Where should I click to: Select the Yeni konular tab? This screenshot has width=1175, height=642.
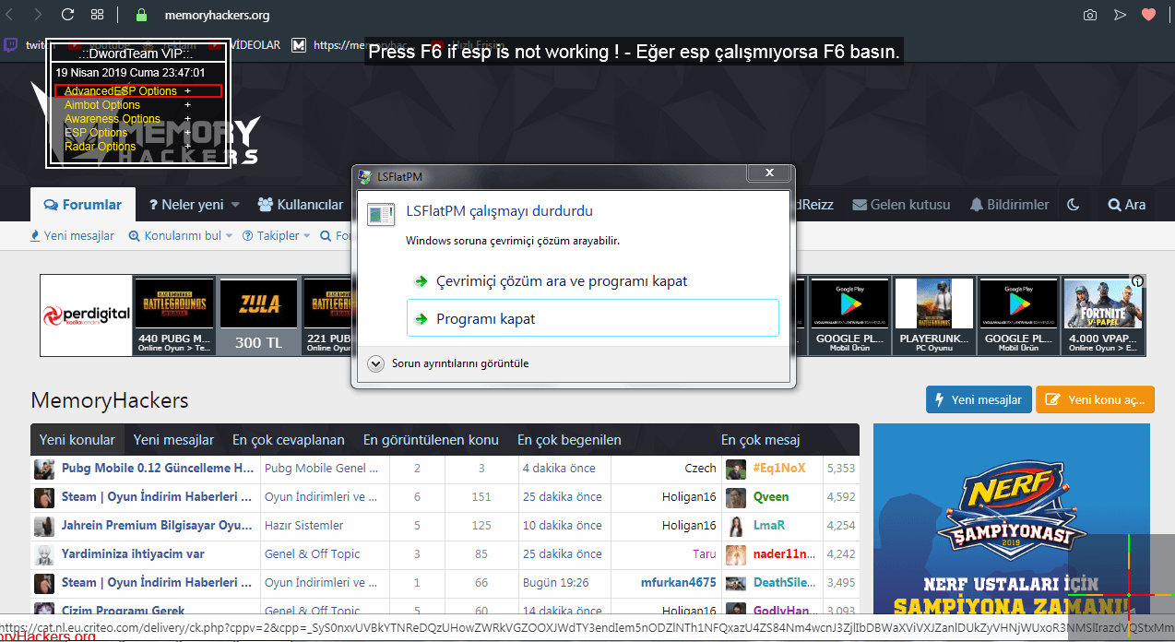[x=77, y=440]
